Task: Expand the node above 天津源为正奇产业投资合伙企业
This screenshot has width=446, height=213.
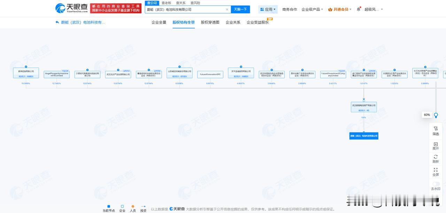Action: coord(394,70)
